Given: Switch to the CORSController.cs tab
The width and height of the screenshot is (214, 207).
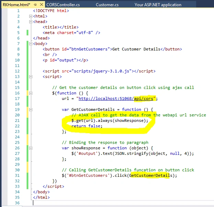Looking at the screenshot, I should tap(63, 5).
